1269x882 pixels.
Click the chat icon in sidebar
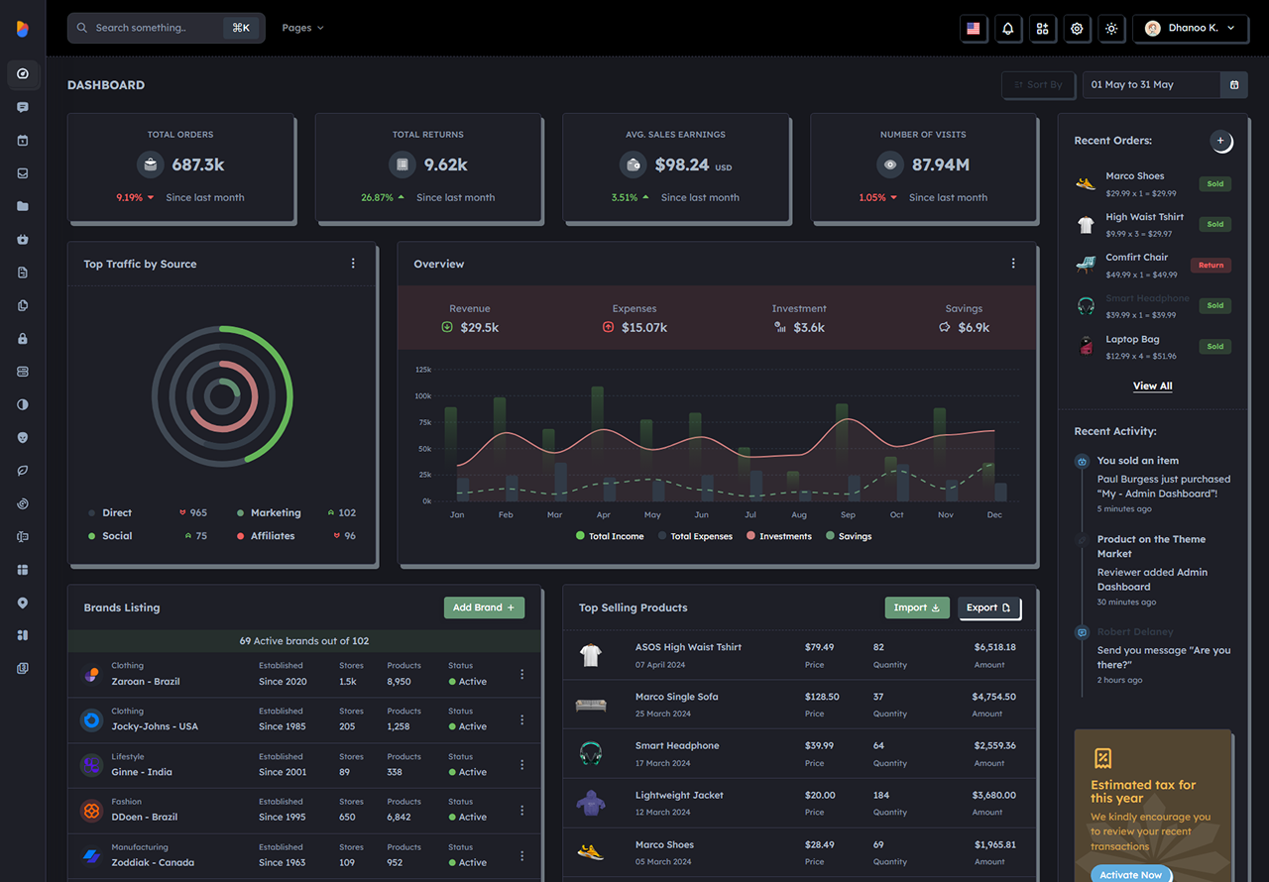(23, 107)
